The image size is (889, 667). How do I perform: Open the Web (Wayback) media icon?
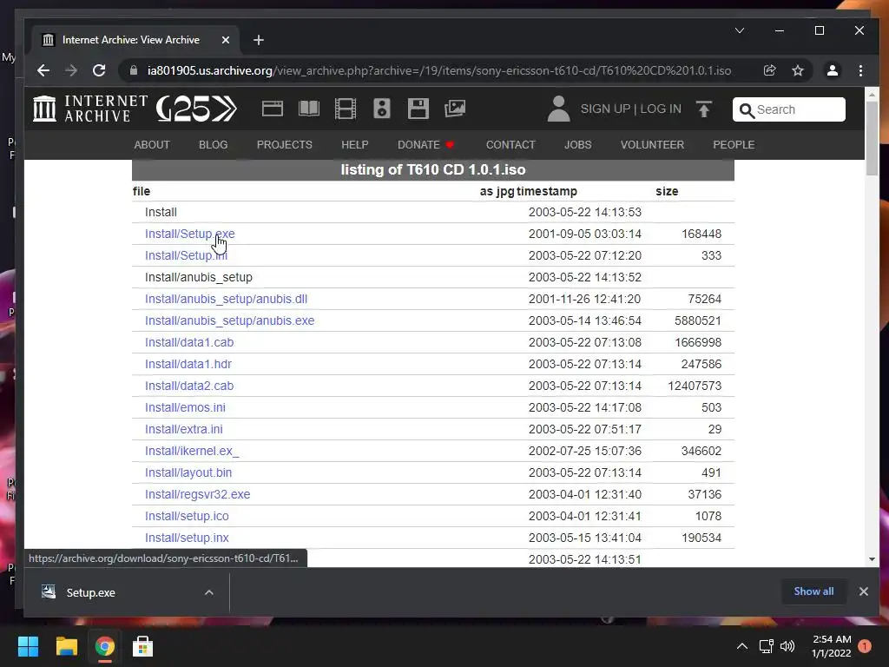pyautogui.click(x=272, y=109)
